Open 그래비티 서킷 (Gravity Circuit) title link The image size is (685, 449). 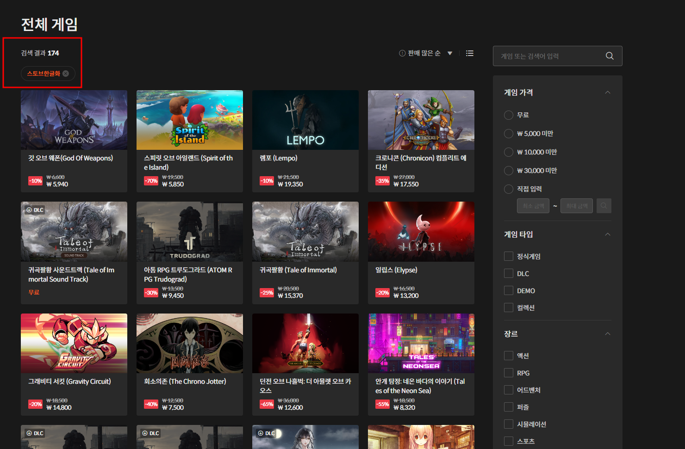(69, 381)
